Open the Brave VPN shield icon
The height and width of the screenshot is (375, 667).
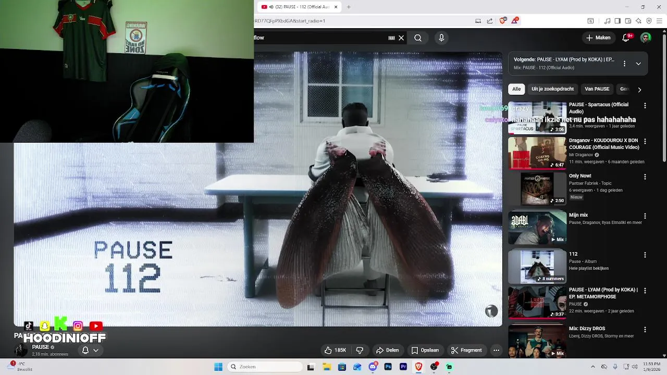click(649, 21)
